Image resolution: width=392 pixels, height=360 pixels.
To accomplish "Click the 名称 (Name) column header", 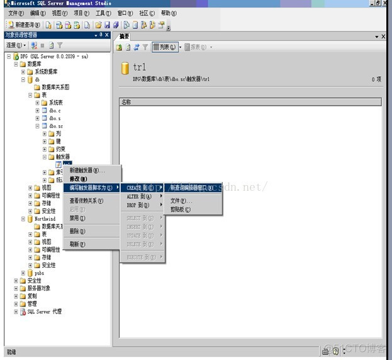I will [250, 102].
